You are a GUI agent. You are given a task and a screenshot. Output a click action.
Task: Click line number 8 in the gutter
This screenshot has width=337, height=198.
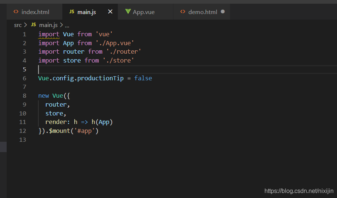point(24,95)
